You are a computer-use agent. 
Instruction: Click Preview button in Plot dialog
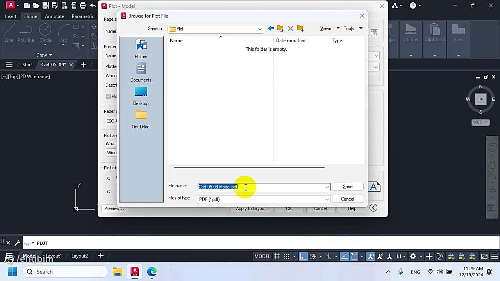[x=114, y=208]
